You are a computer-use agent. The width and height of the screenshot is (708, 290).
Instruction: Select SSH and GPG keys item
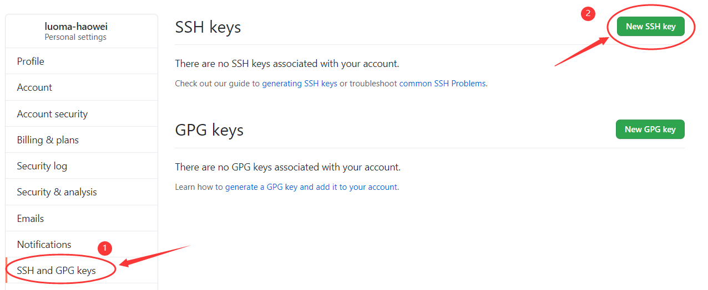click(82, 271)
